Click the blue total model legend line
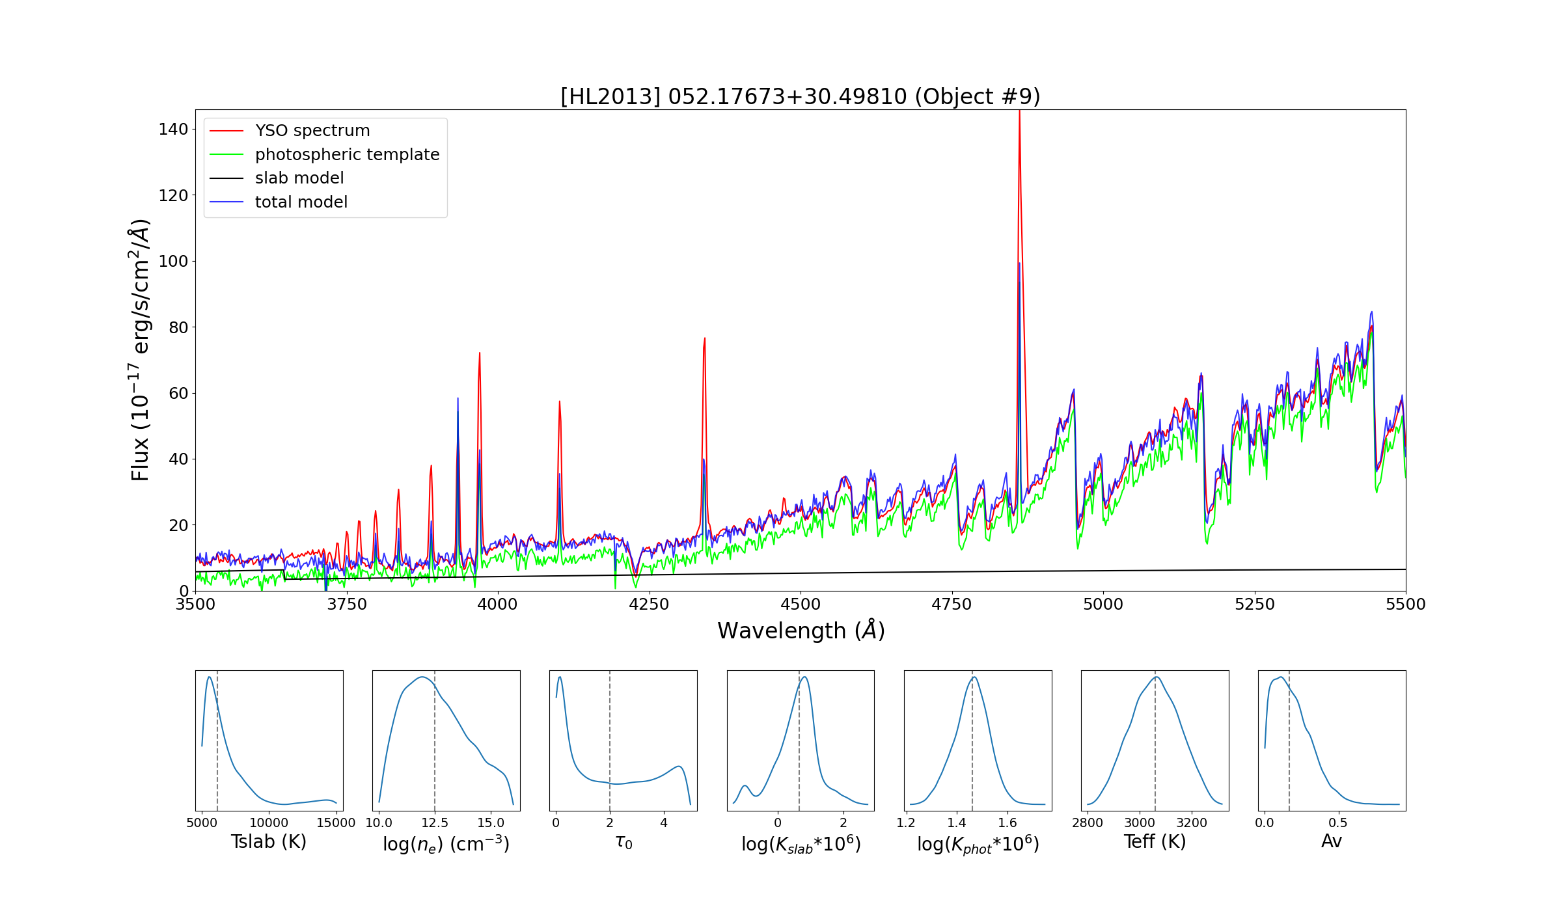The width and height of the screenshot is (1562, 911). (226, 202)
